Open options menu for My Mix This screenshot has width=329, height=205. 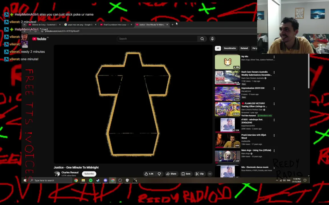[x=274, y=57]
